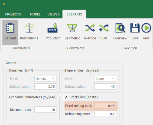The width and height of the screenshot is (153, 125).
Task: Open the Destinations signpost icon
Action: pyautogui.click(x=29, y=28)
